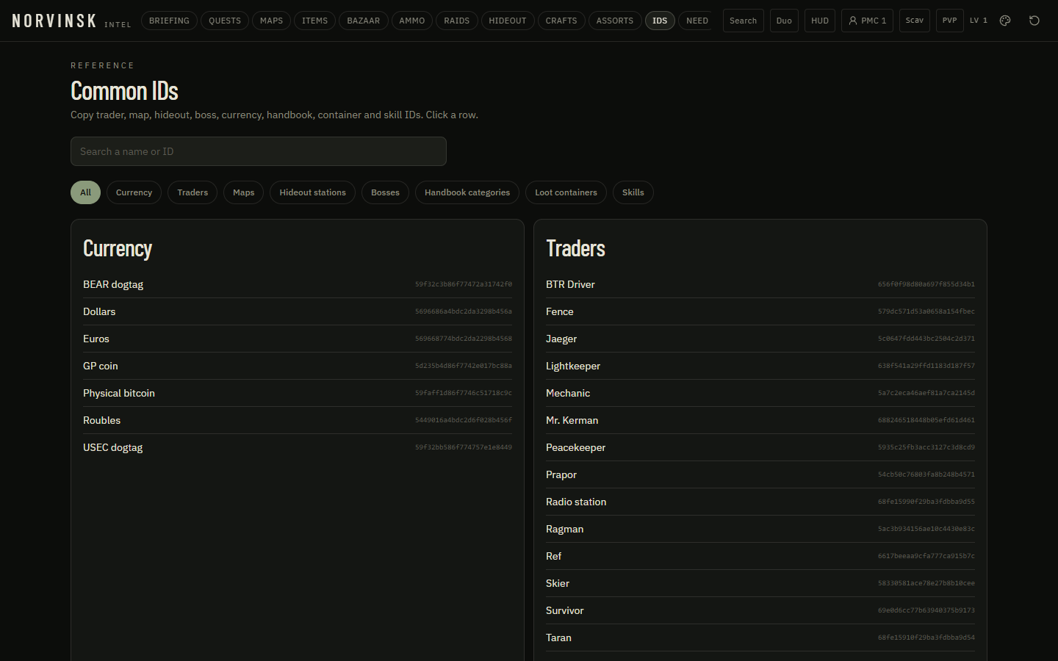Select the All filter chip

tap(86, 192)
